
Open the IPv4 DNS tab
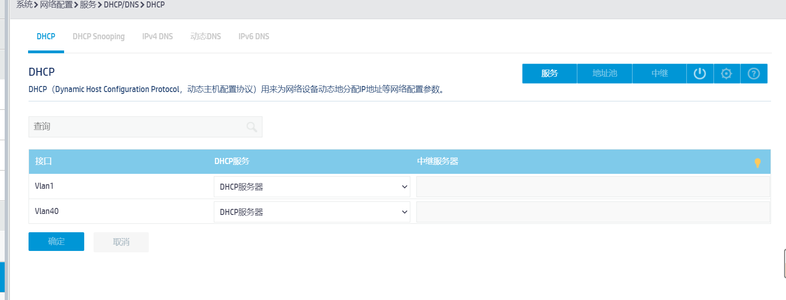[157, 36]
